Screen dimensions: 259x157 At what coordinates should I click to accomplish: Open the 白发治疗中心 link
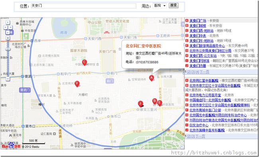pyautogui.click(x=199, y=125)
